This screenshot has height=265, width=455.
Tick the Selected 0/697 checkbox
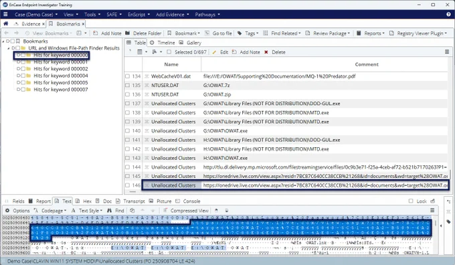169,52
